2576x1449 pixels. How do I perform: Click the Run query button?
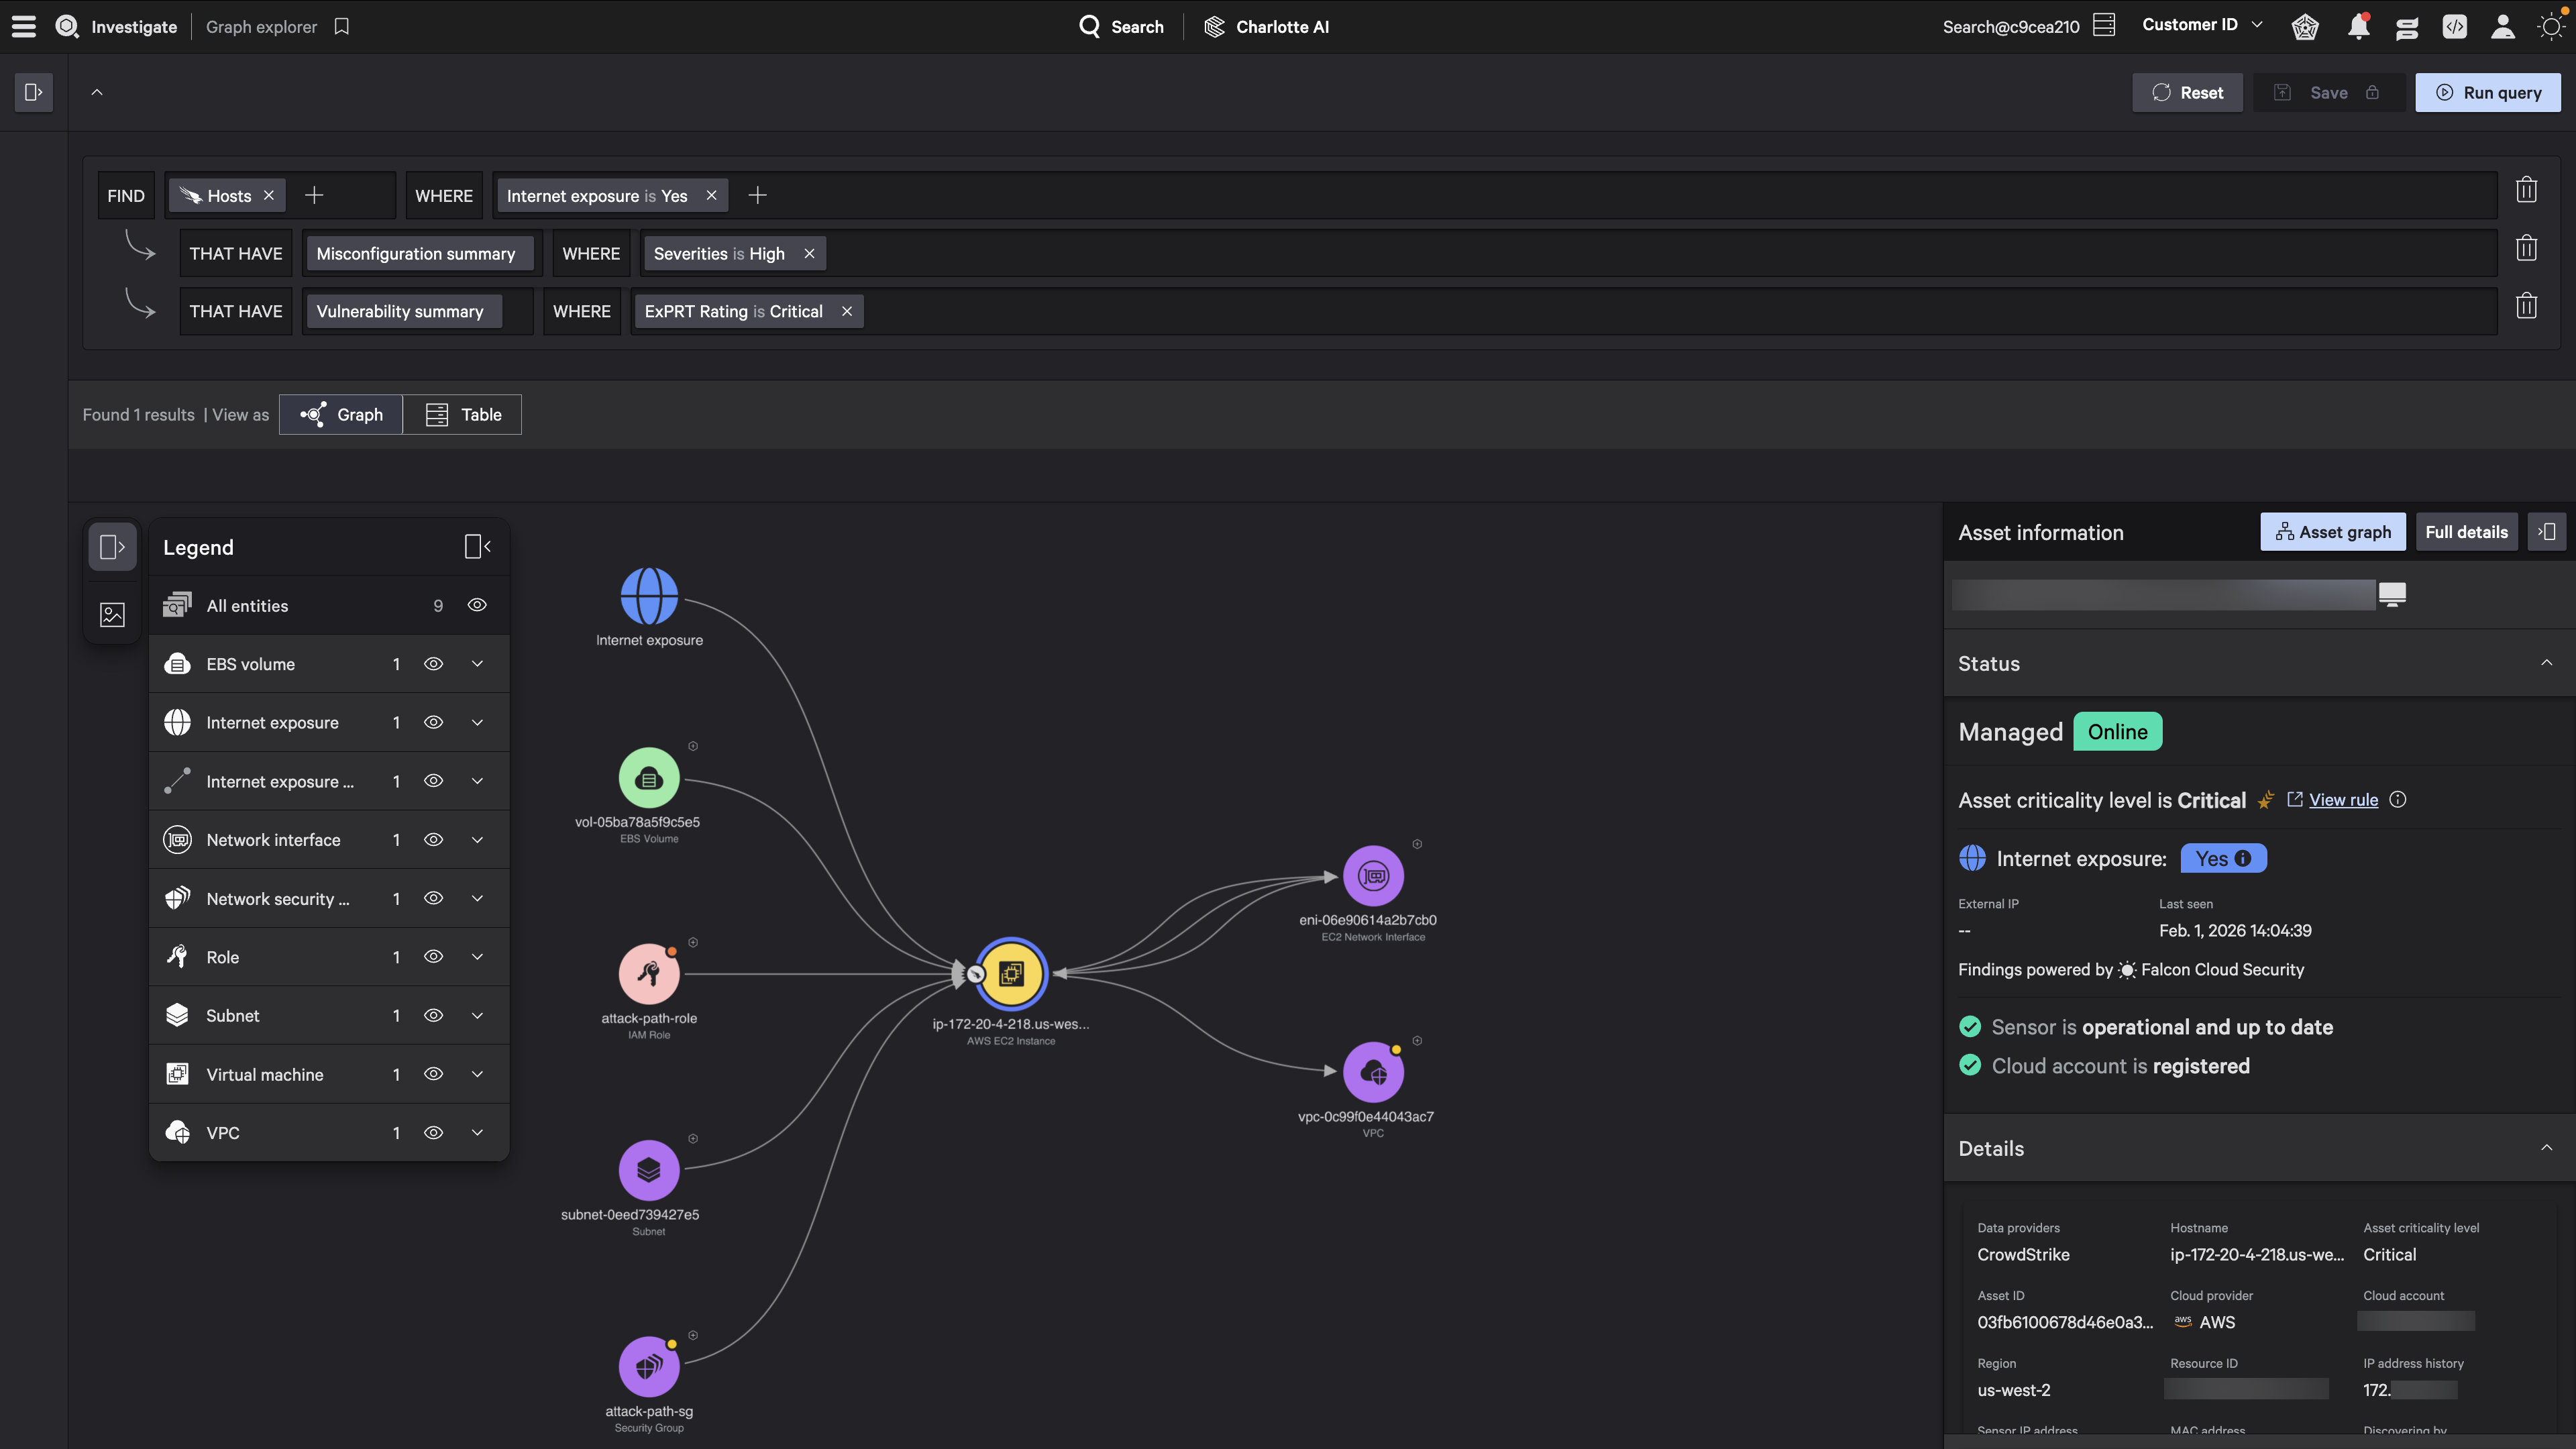tap(2487, 92)
